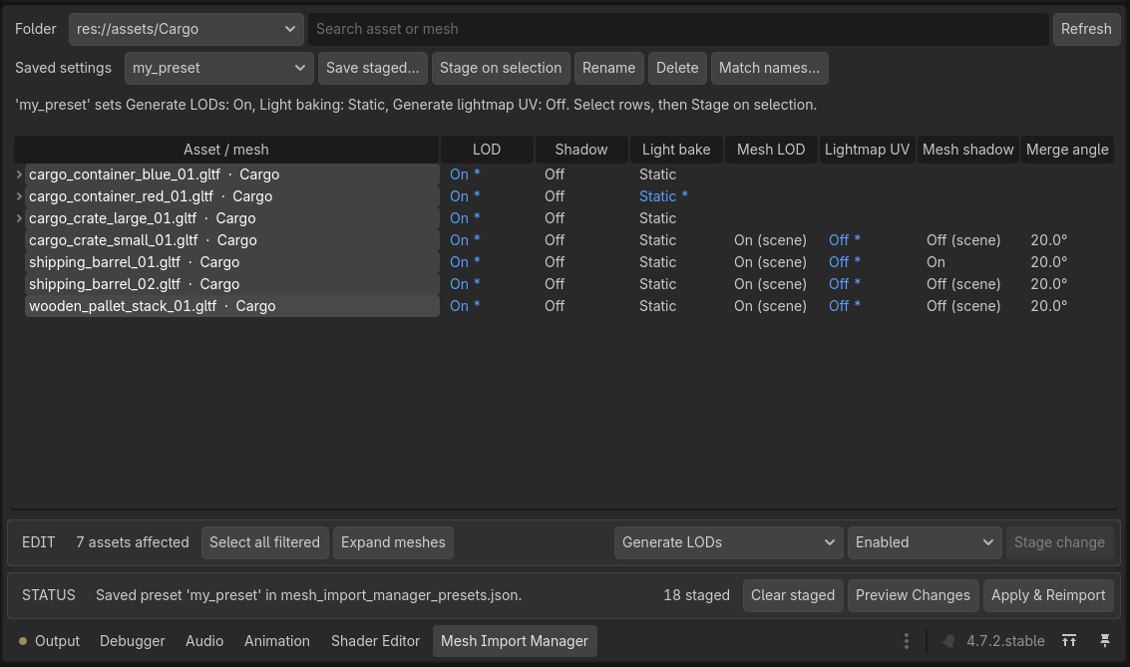1130x667 pixels.
Task: Click Save staged... button
Action: 373,68
